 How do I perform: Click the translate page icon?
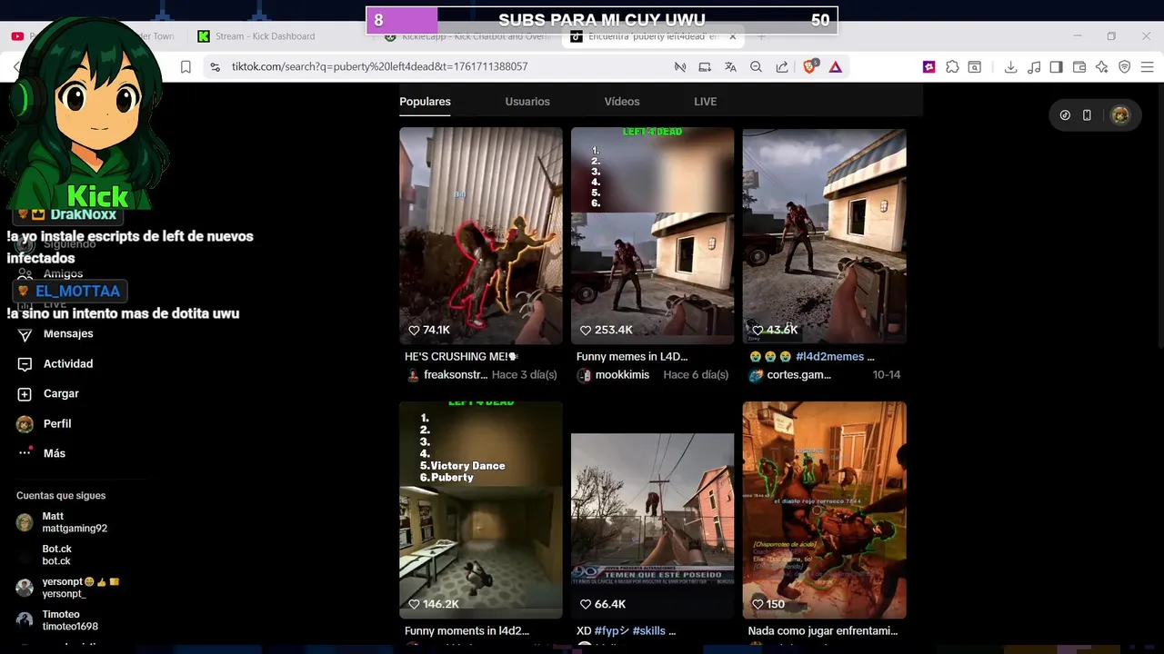(730, 66)
